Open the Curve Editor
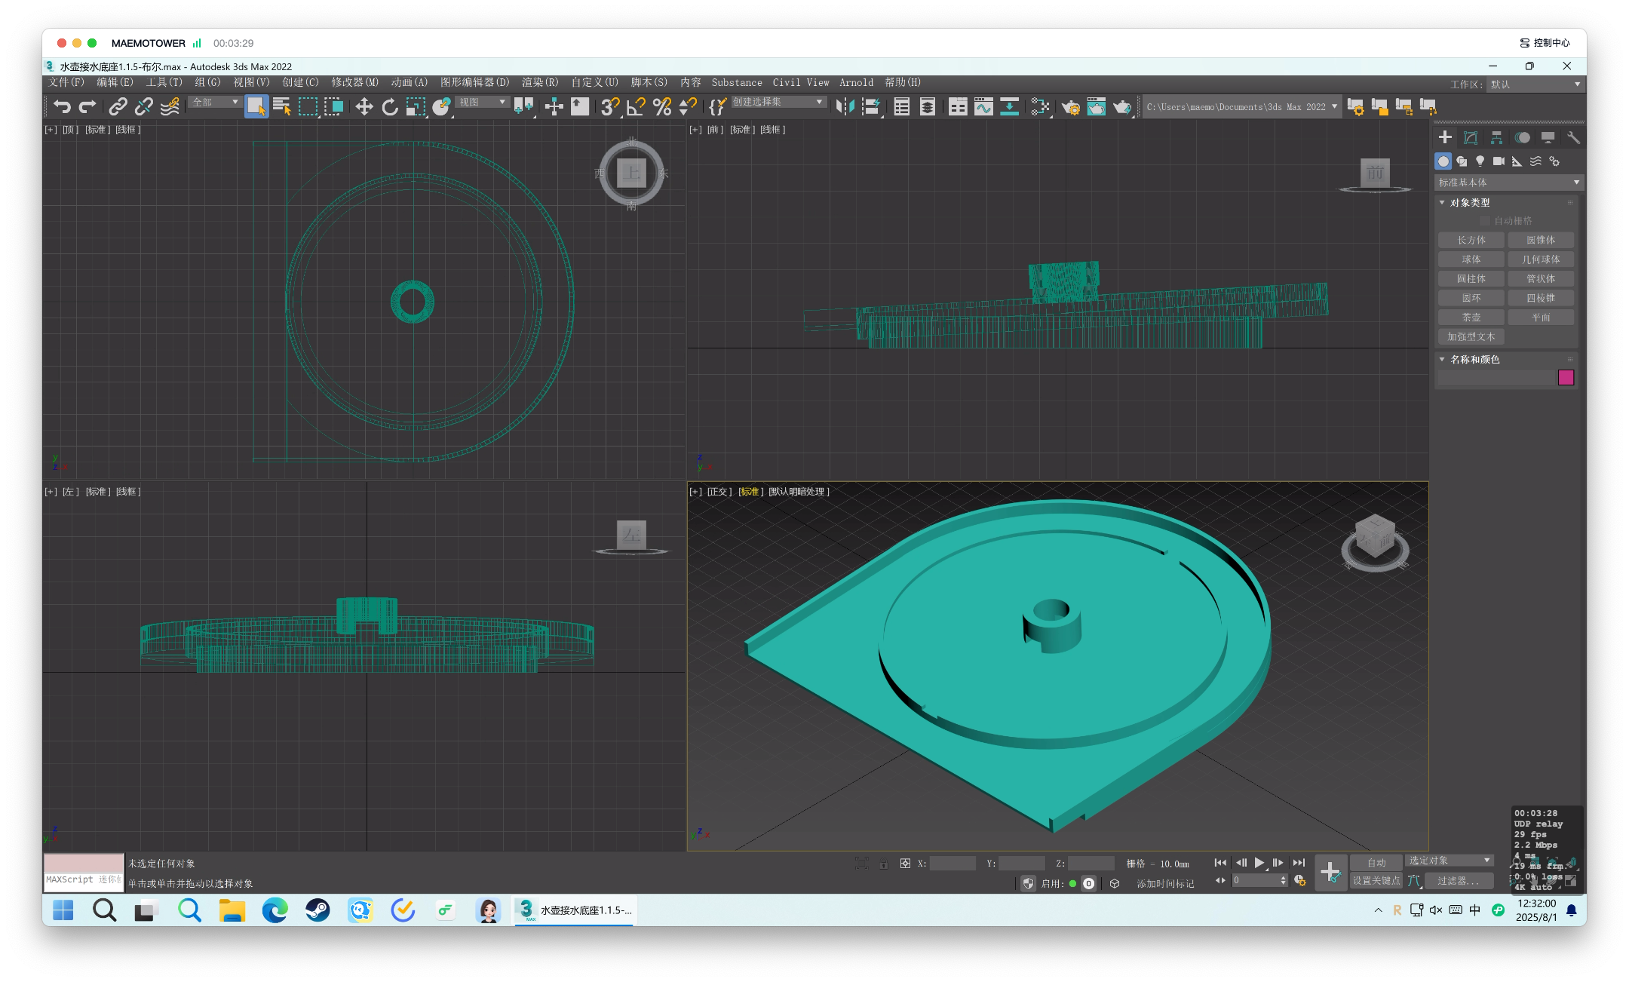The image size is (1629, 982). tap(983, 106)
